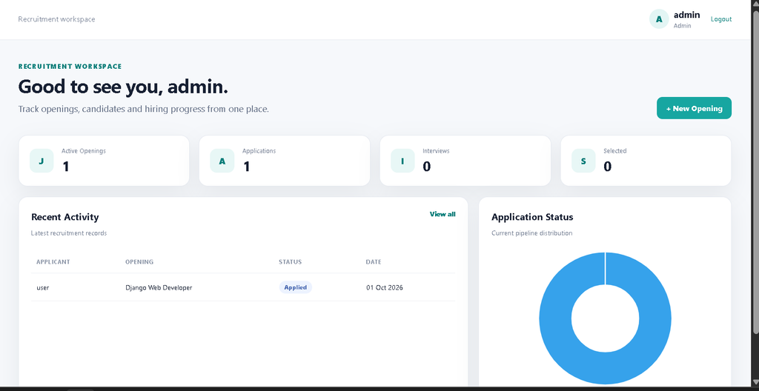Click the J icon on Active Openings card

(x=42, y=161)
